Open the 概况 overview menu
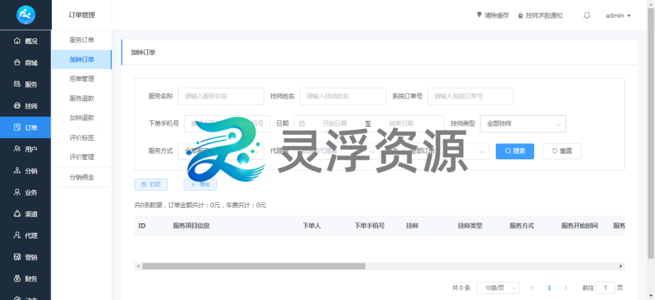The width and height of the screenshot is (655, 300). click(x=26, y=41)
